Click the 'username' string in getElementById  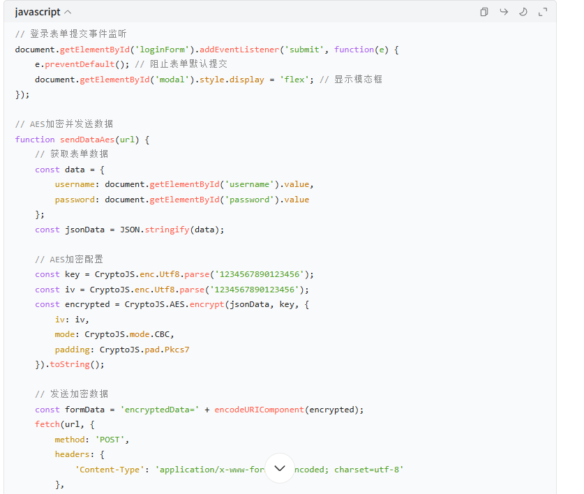coord(249,184)
